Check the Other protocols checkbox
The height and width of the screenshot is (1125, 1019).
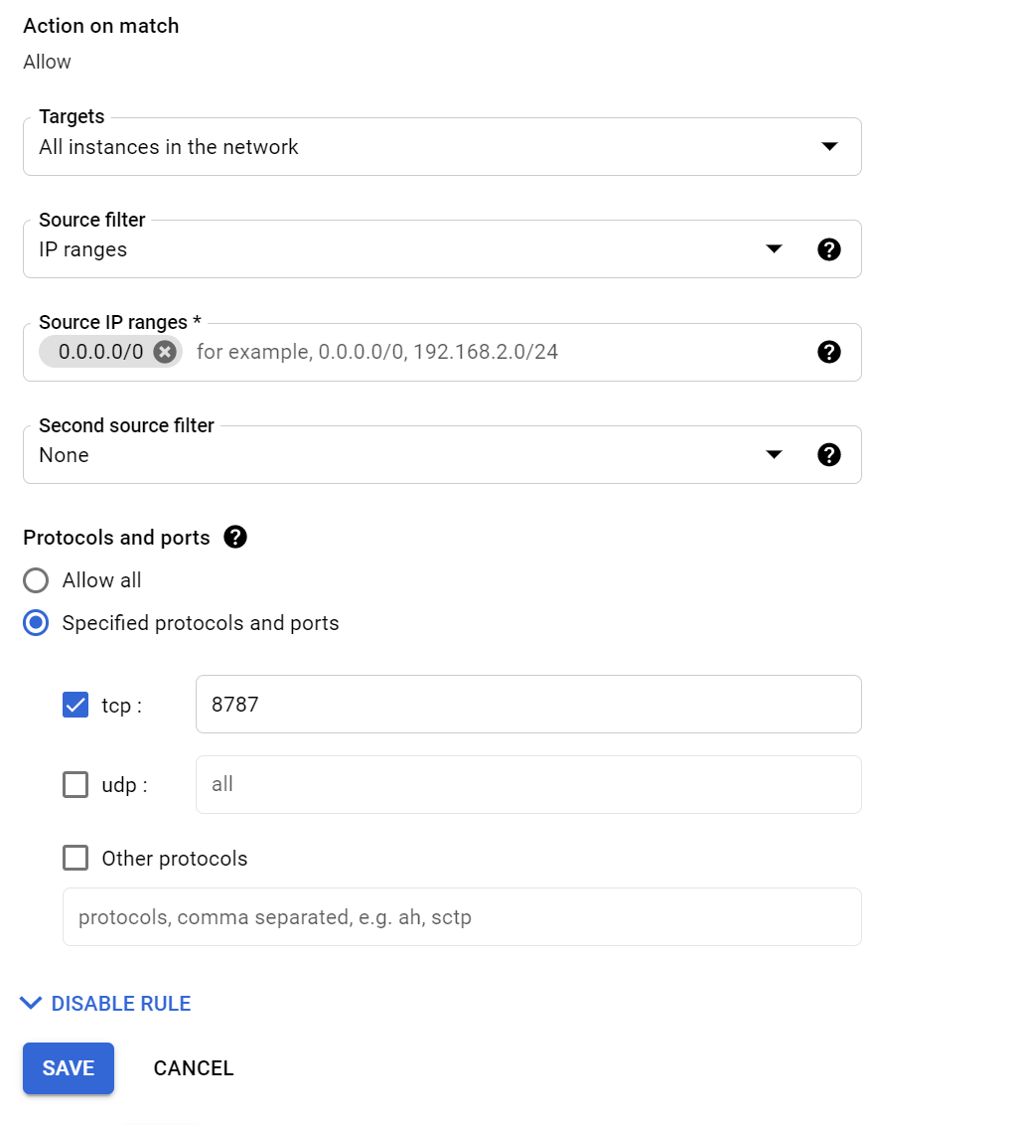[x=75, y=859]
